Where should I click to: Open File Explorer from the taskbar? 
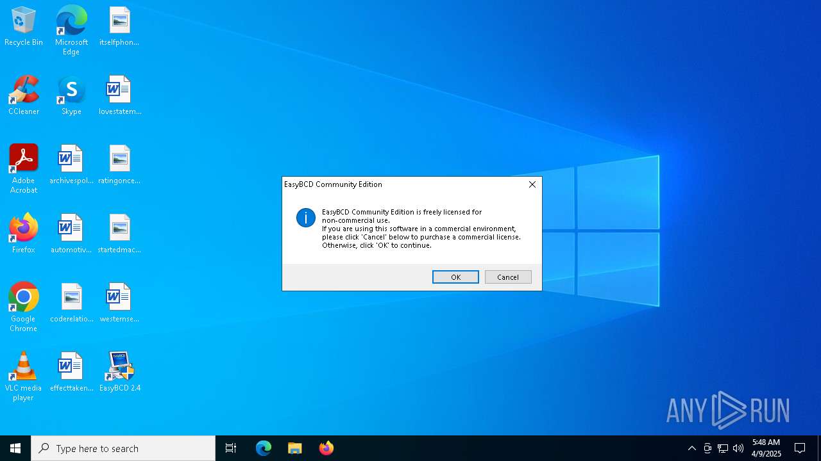tap(295, 448)
